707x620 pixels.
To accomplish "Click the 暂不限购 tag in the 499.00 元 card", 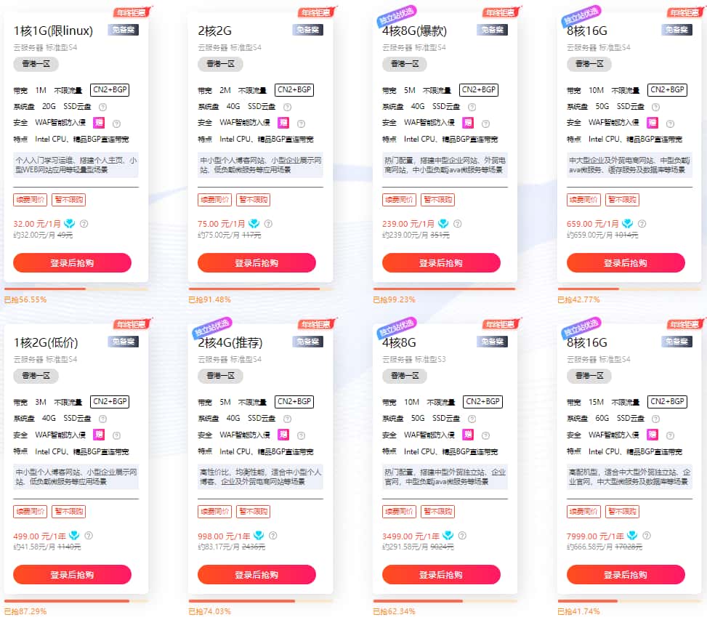I will click(x=69, y=512).
